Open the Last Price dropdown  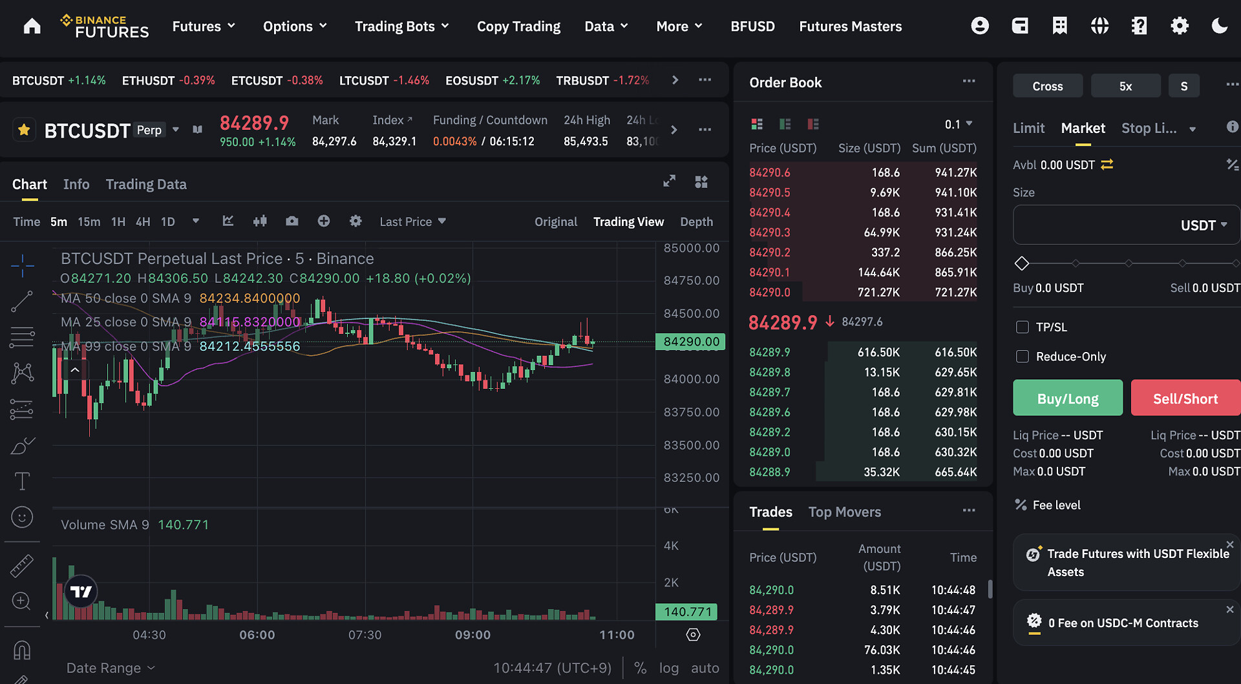[x=412, y=222]
